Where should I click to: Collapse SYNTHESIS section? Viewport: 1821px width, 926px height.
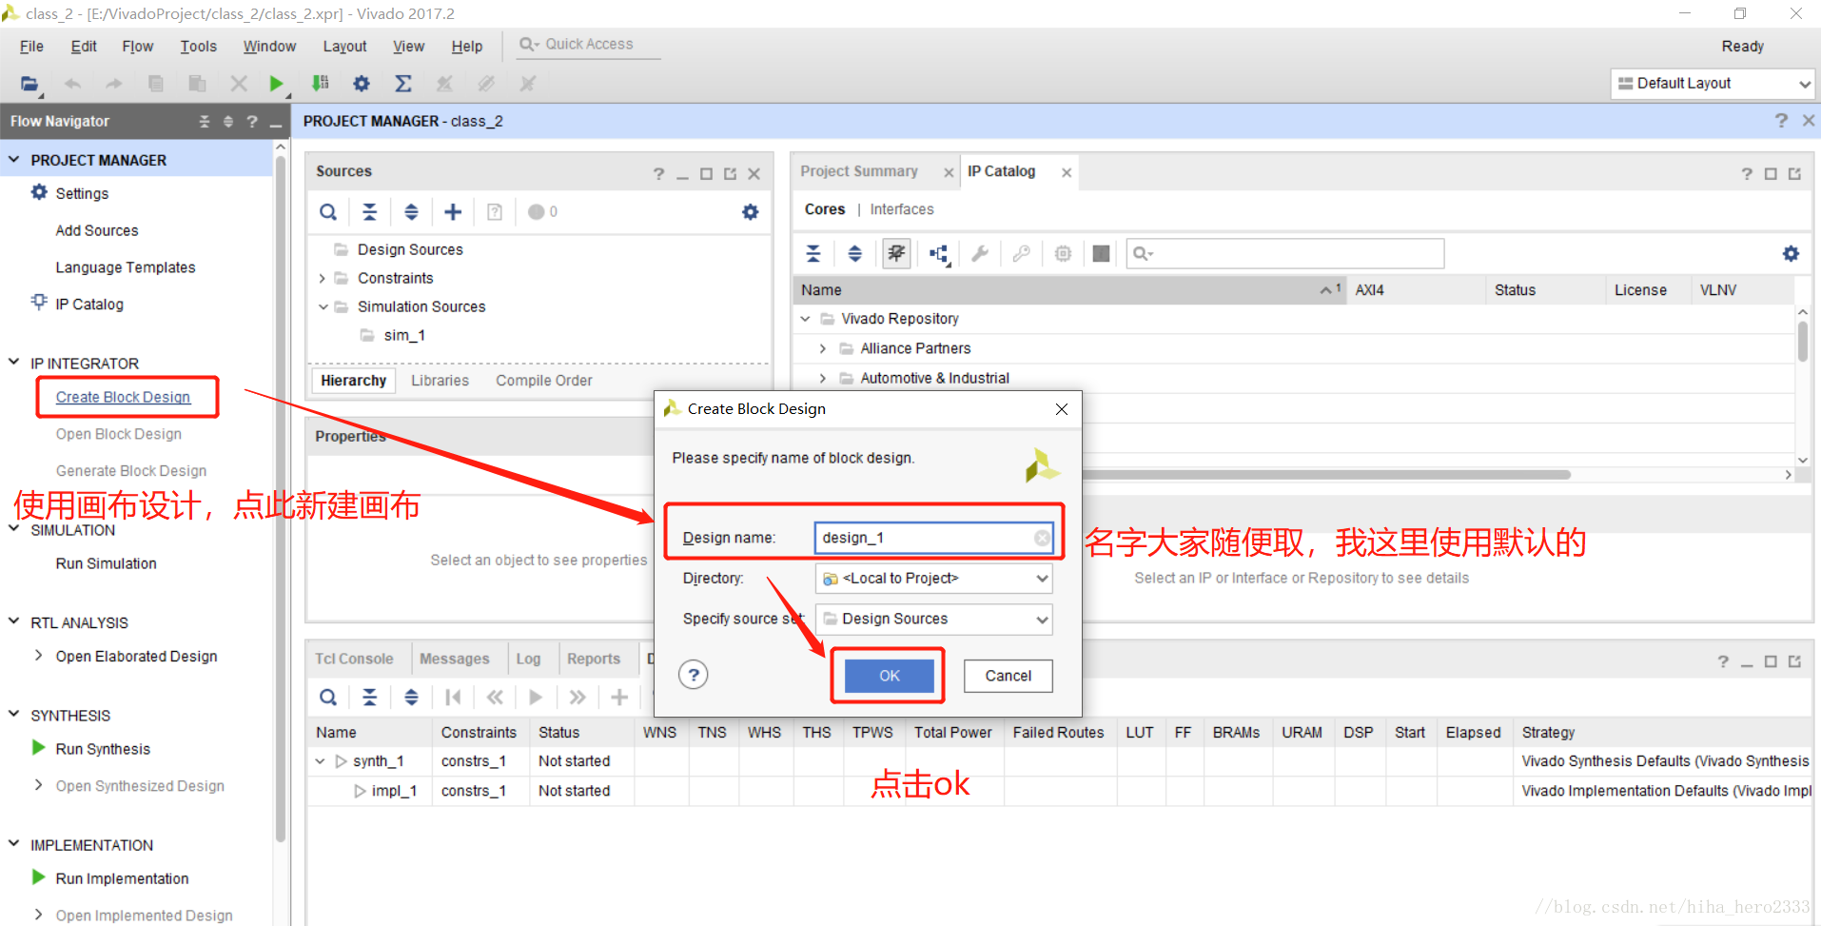14,714
